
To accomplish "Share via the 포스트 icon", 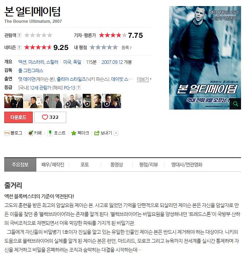I will pos(50,133).
